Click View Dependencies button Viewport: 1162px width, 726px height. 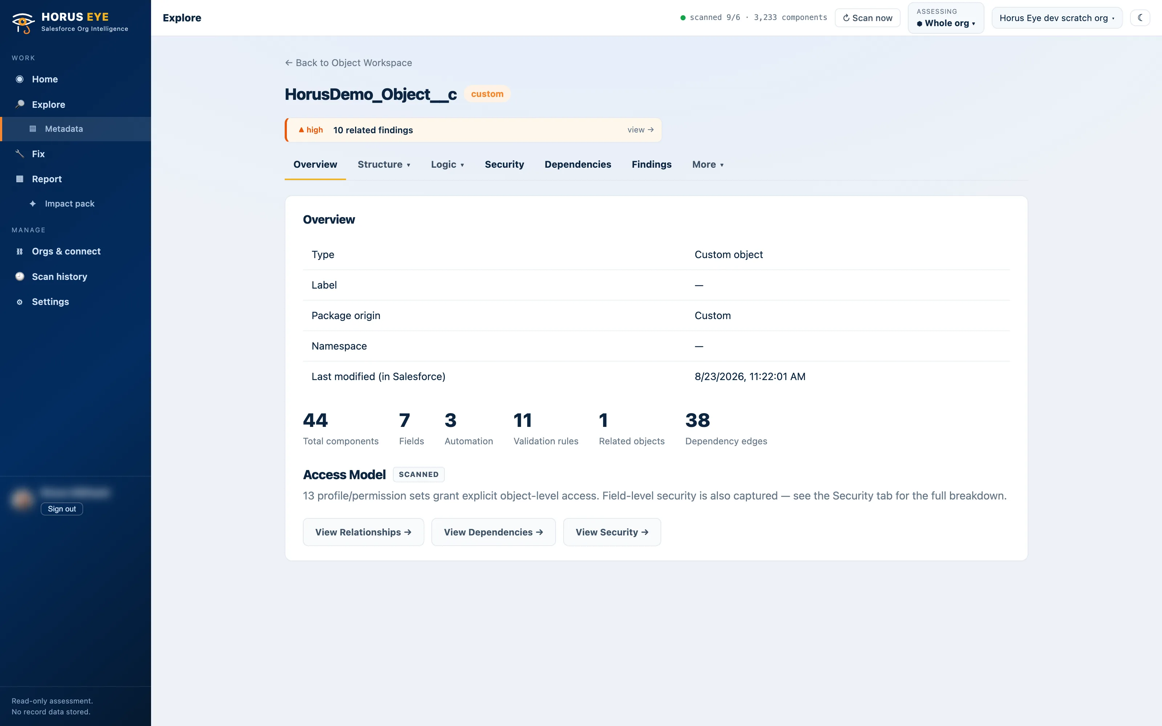[493, 532]
